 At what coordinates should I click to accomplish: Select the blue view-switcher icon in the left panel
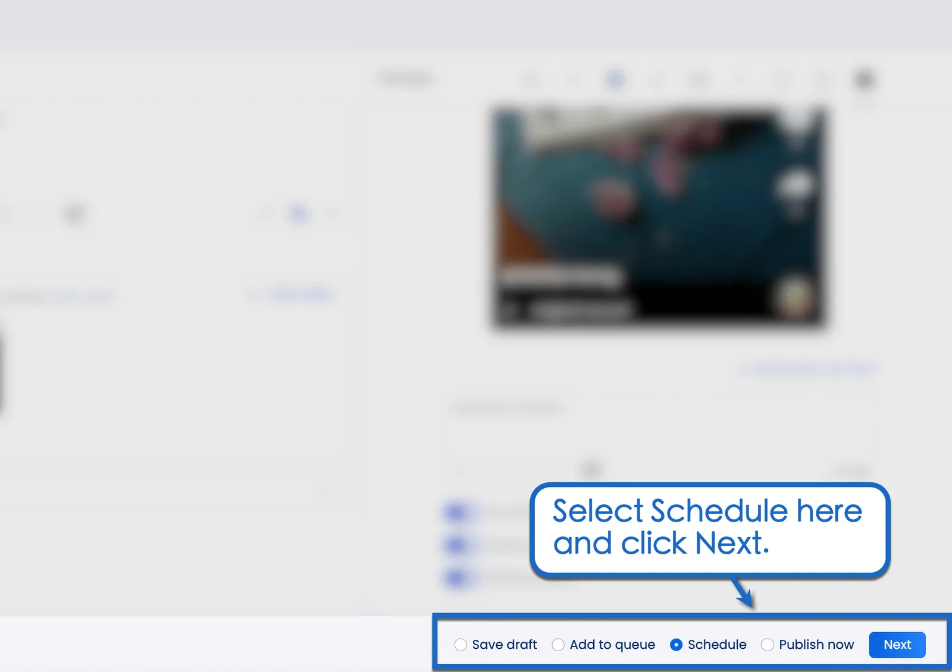coord(299,214)
